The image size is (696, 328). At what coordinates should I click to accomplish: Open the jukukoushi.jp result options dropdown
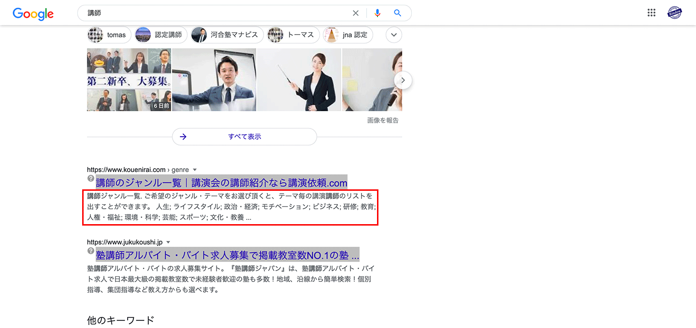(x=168, y=242)
